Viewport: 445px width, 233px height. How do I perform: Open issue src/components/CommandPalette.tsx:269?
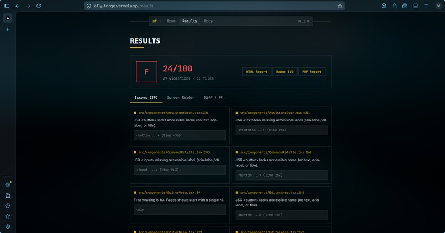point(276,152)
